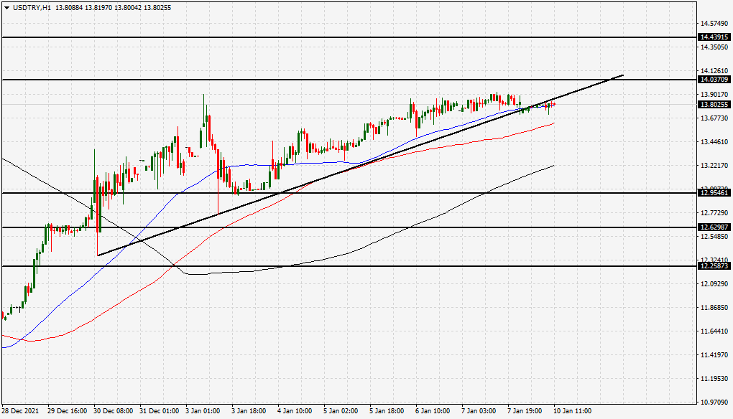Viewport: 733px width, 419px height.
Task: Click the 12.09290 price scale value
Action: [714, 283]
